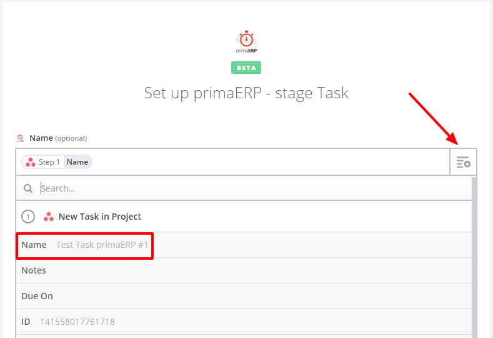
Task: Click the magnifying glass search icon
Action: tap(28, 188)
